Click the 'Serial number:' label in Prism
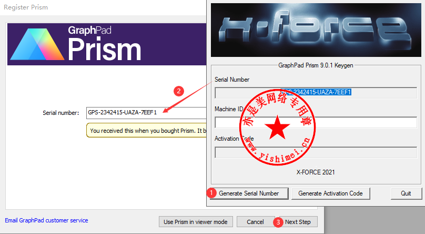 point(60,113)
